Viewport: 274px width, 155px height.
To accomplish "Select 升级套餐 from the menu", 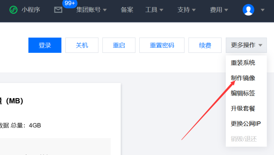I will click(246, 108).
